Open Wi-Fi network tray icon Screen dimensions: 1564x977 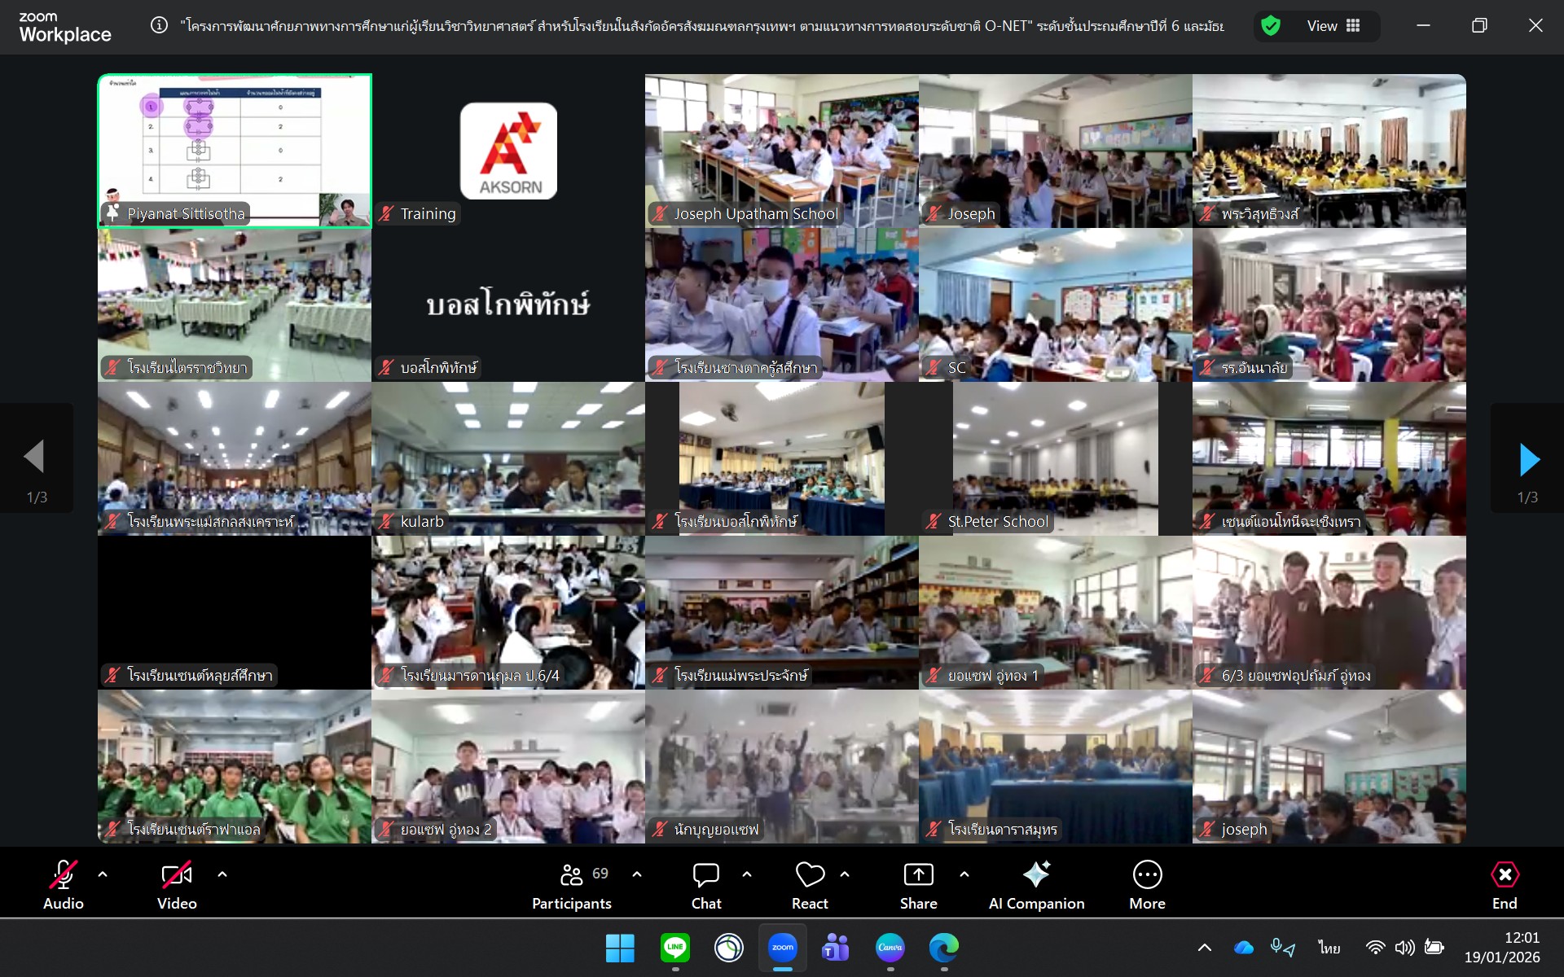click(1375, 948)
